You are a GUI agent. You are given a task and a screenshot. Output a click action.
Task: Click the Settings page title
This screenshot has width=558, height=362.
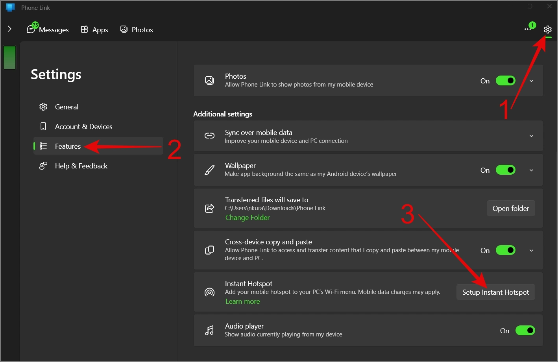pos(56,74)
